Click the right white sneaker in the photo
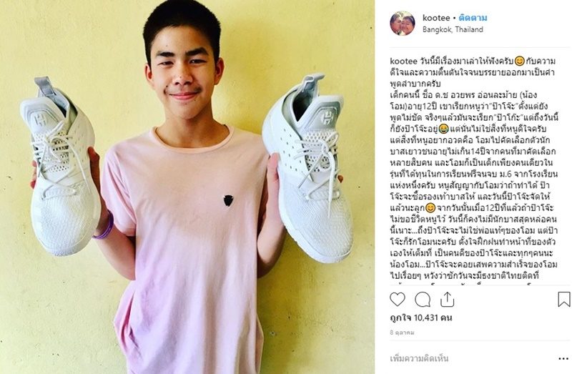Image resolution: width=572 pixels, height=374 pixels. click(x=307, y=168)
